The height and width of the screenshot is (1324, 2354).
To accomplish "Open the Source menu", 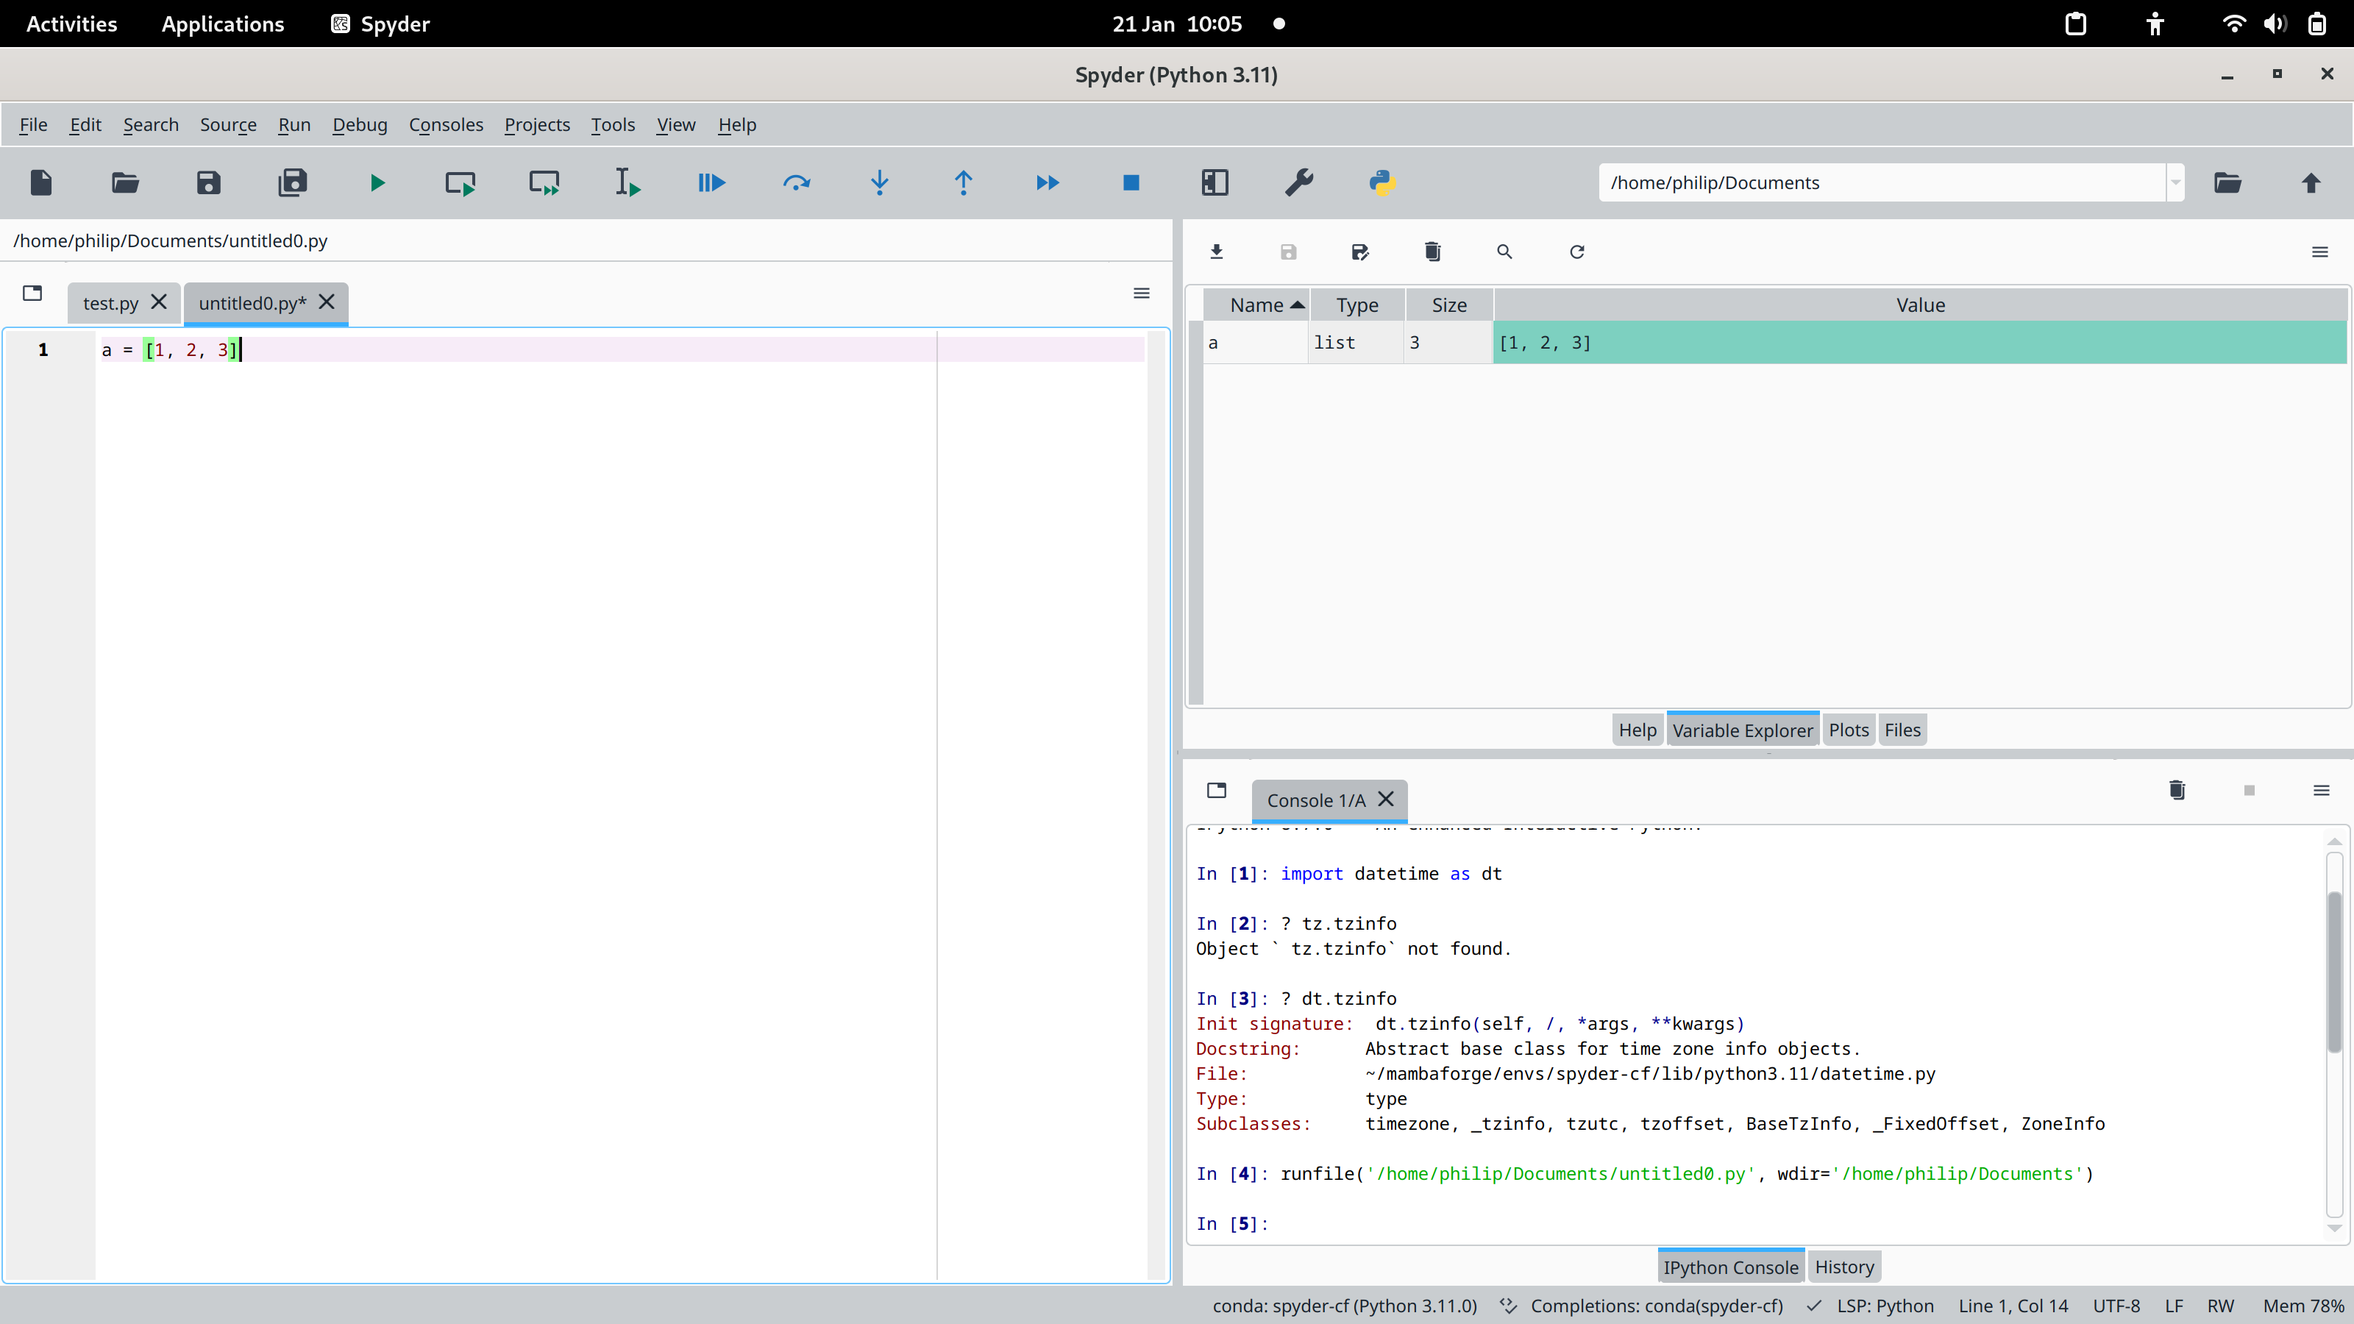I will pos(229,124).
